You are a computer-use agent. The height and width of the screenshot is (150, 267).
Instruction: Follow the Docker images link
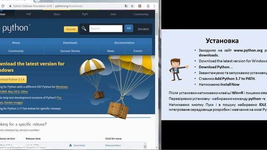pyautogui.click(x=13, y=102)
